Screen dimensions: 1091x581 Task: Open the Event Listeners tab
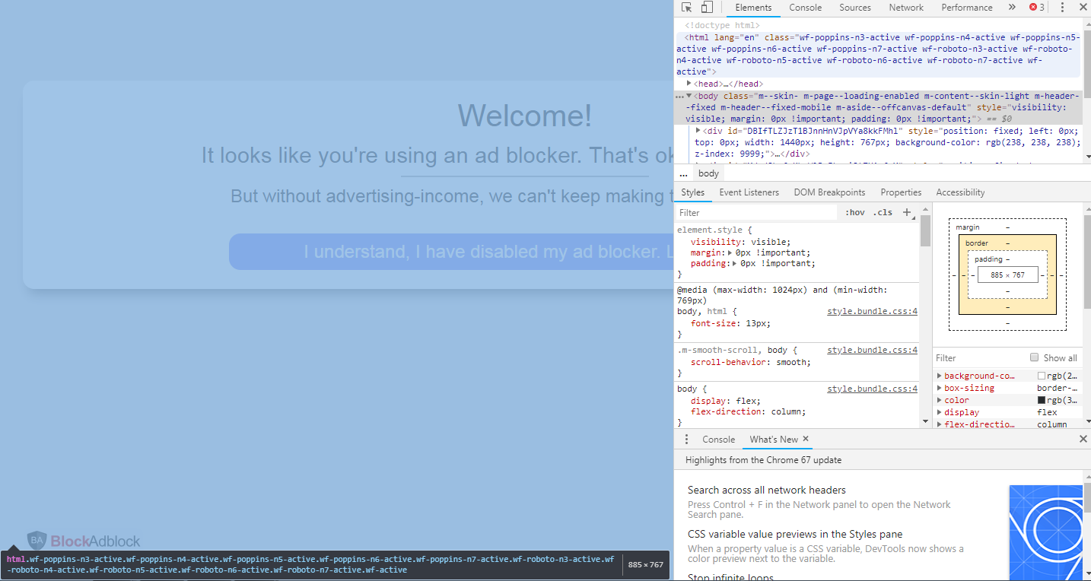749,192
